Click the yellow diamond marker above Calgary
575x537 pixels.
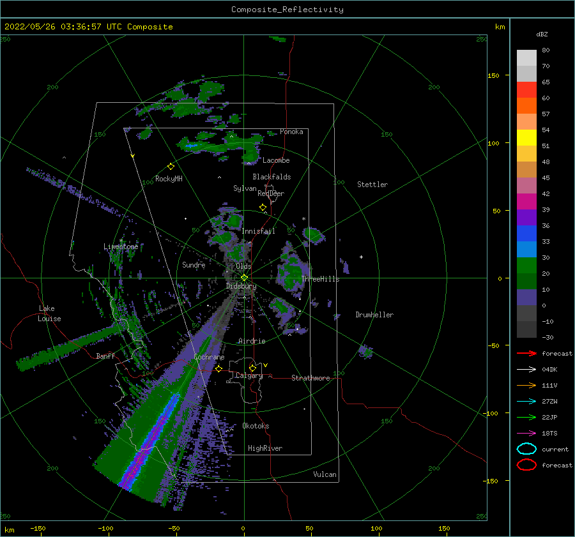pos(252,368)
